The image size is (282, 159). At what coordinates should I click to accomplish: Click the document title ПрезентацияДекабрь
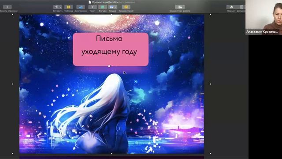click(105, 2)
